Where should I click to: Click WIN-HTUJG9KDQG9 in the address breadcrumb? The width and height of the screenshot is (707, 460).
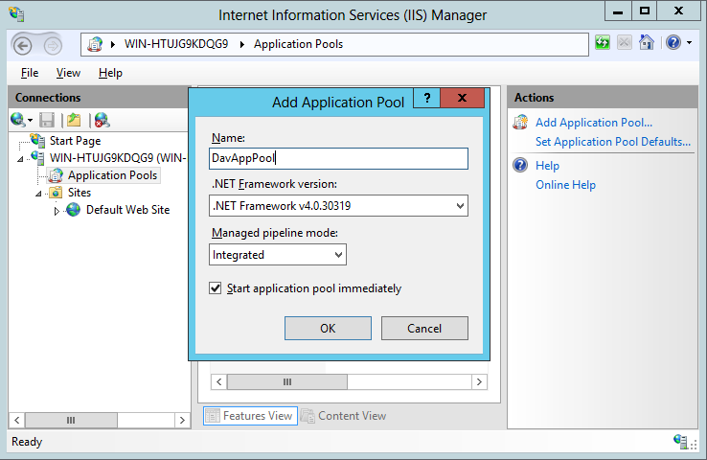[x=176, y=44]
